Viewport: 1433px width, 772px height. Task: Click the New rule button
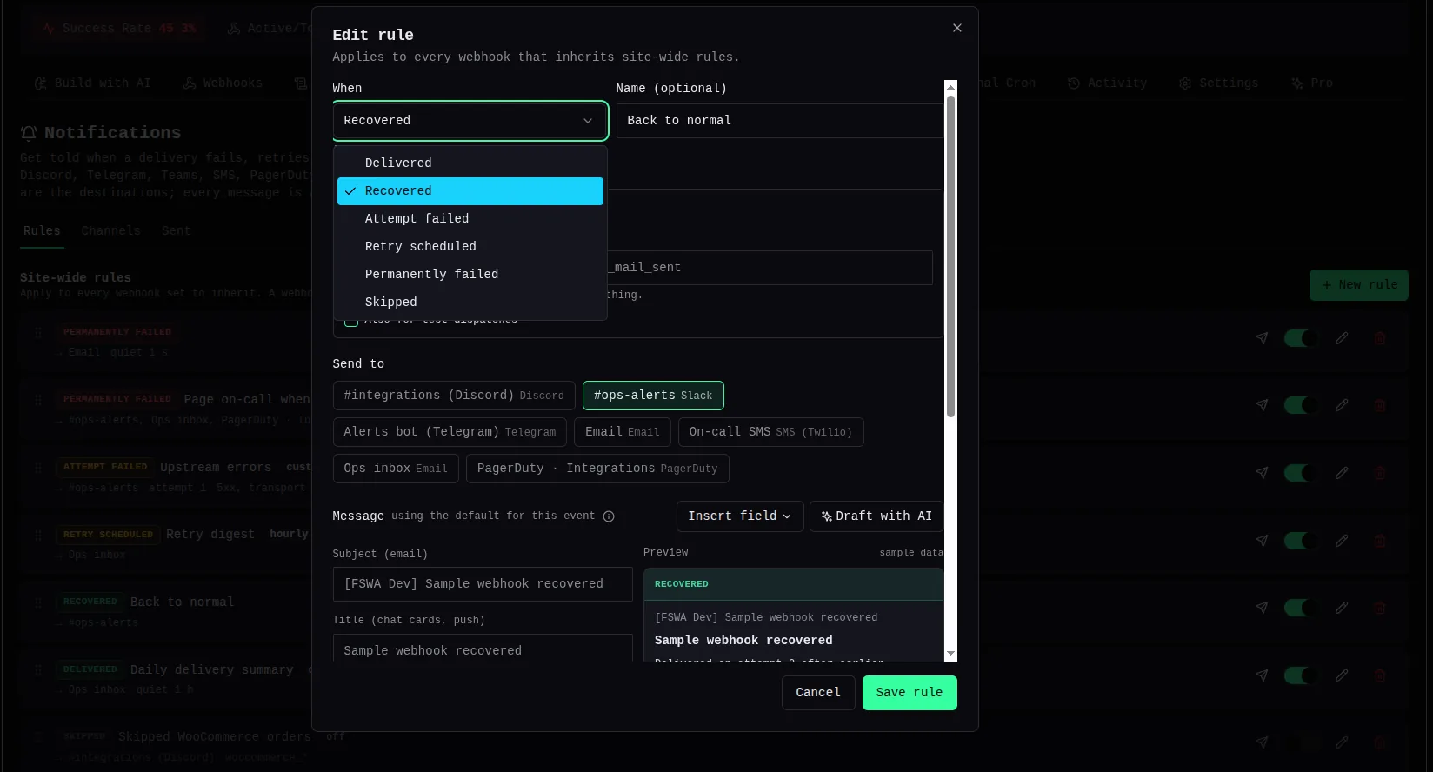point(1359,285)
